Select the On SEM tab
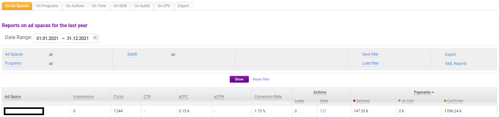Image resolution: width=499 pixels, height=117 pixels. point(120,6)
